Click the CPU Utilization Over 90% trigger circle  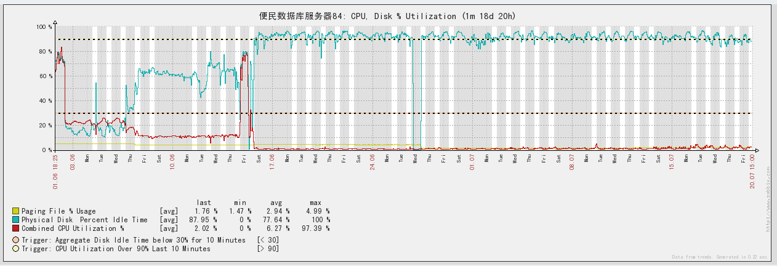coord(15,249)
